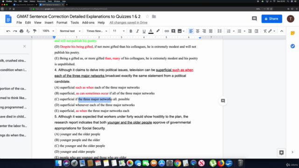Open line spacing options
The image size is (299, 168).
(x=220, y=31)
